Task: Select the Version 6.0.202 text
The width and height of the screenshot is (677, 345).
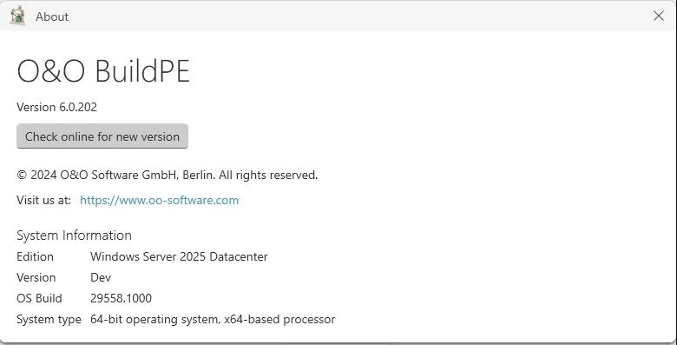Action: coord(57,107)
